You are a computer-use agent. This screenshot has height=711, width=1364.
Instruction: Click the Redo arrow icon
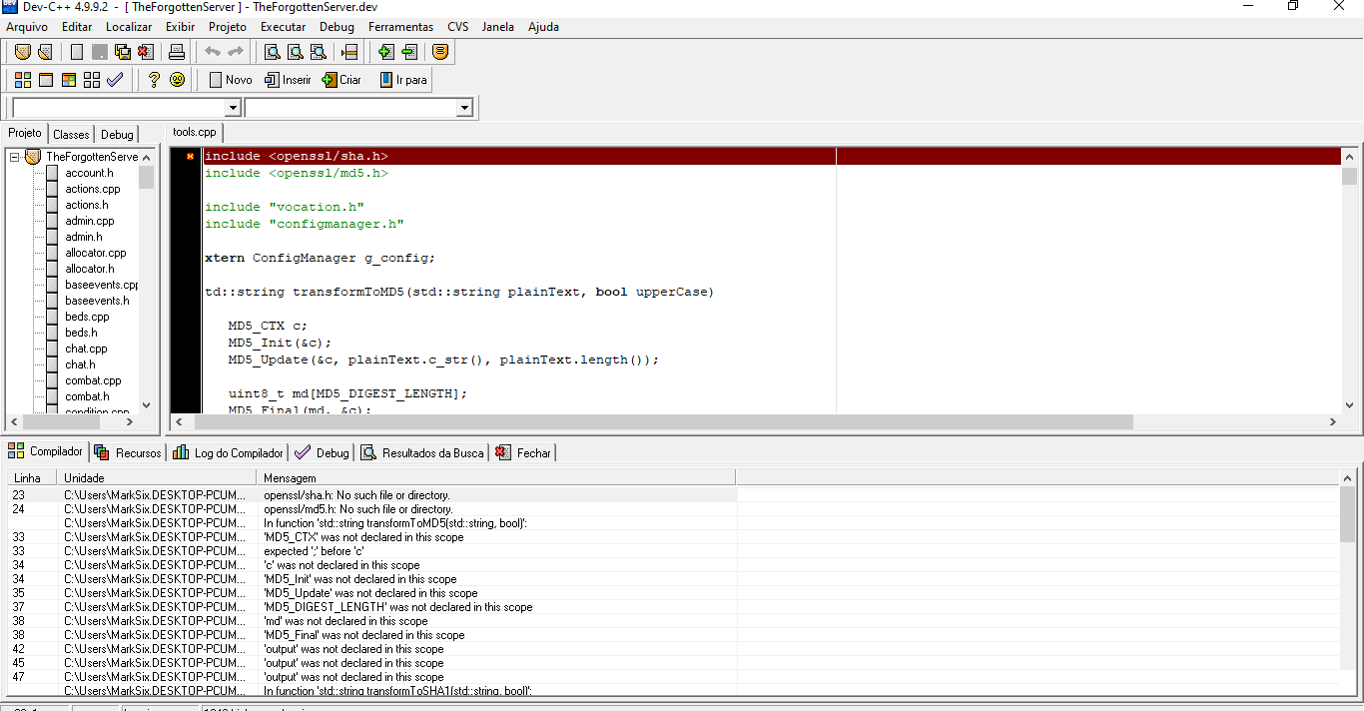(236, 52)
